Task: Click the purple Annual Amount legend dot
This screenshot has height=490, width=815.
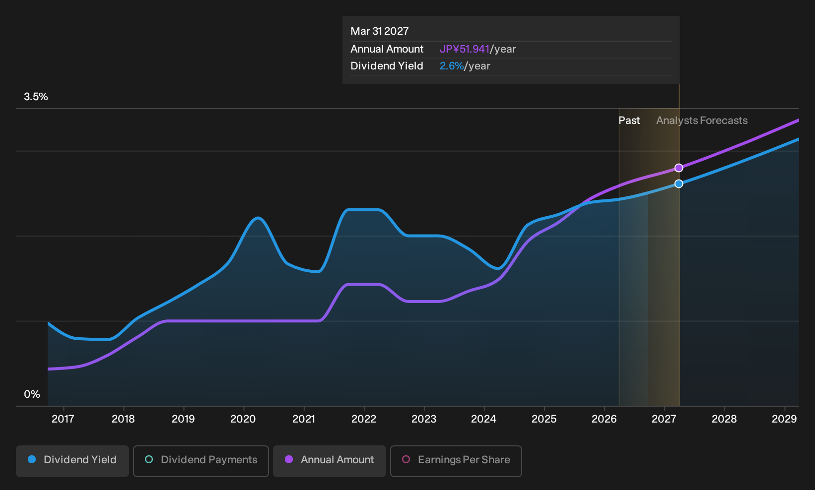Action: pos(289,460)
